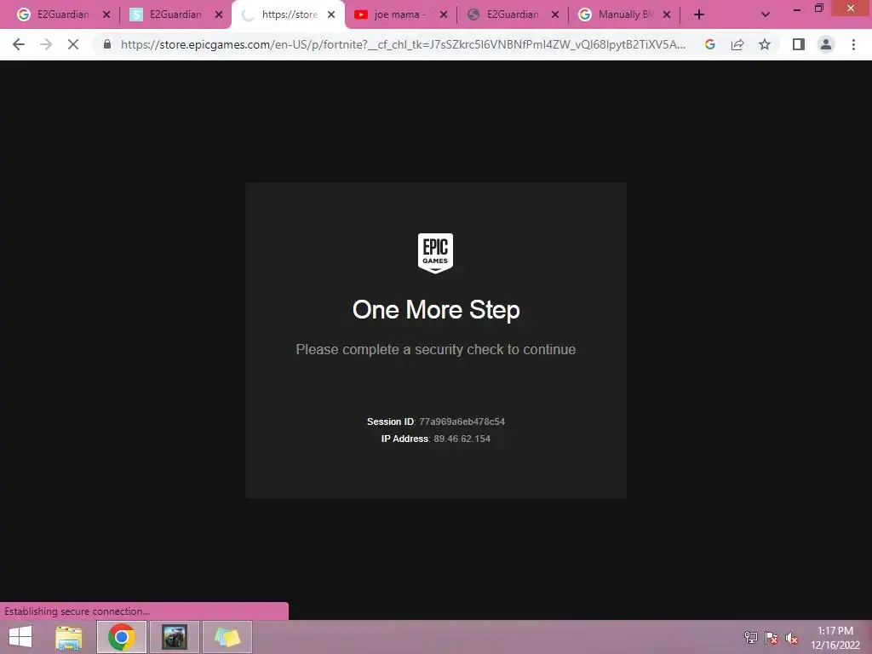Screen dimensions: 872x654
Task: Open the browser side panel
Action: 799,44
